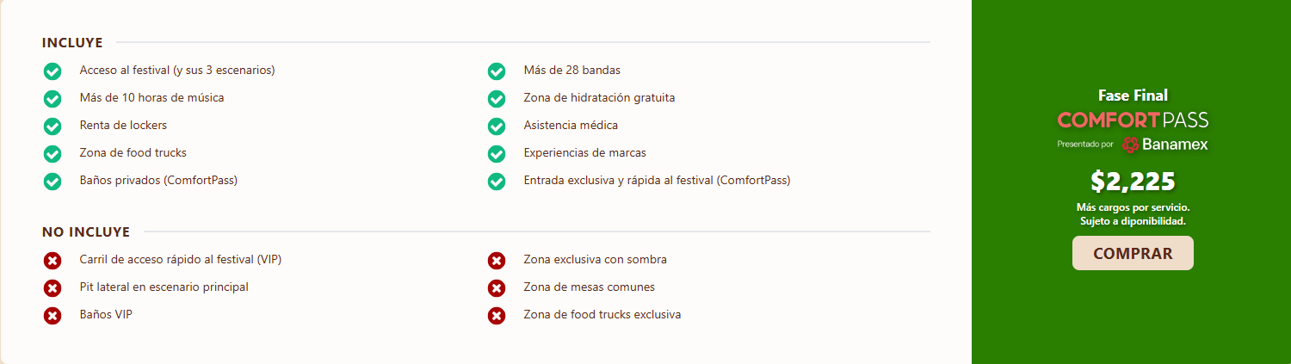Click the NO INCLUYE section heading
The height and width of the screenshot is (364, 1291).
click(x=86, y=231)
